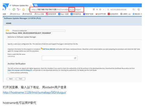Bookmark page with the star icon
The width and height of the screenshot is (148, 106).
point(100,9)
